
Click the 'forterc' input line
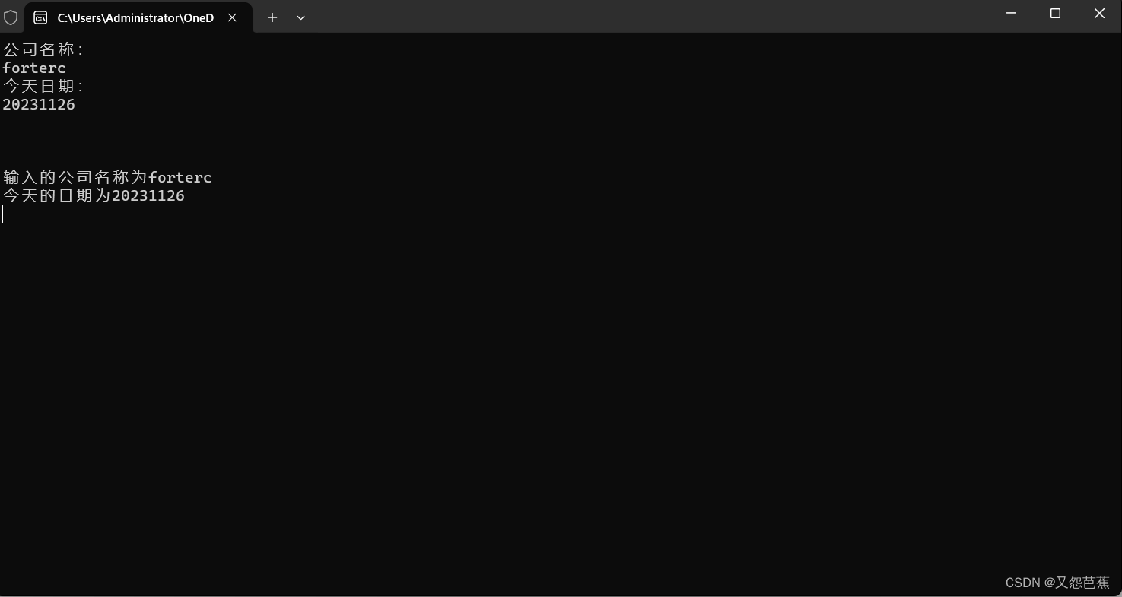pos(34,68)
